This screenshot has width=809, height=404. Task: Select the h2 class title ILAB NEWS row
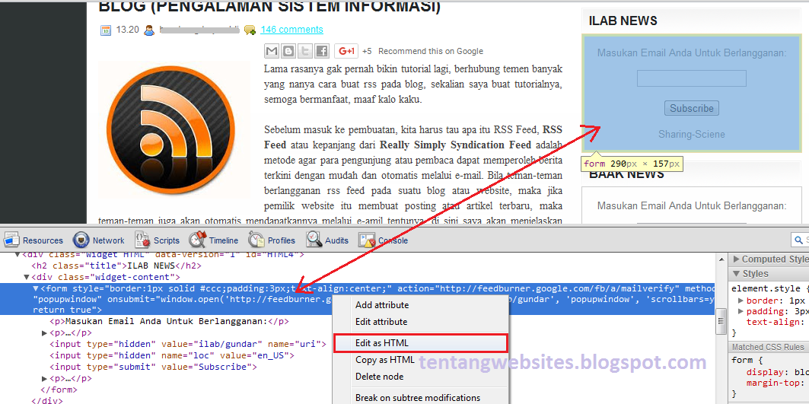point(116,266)
